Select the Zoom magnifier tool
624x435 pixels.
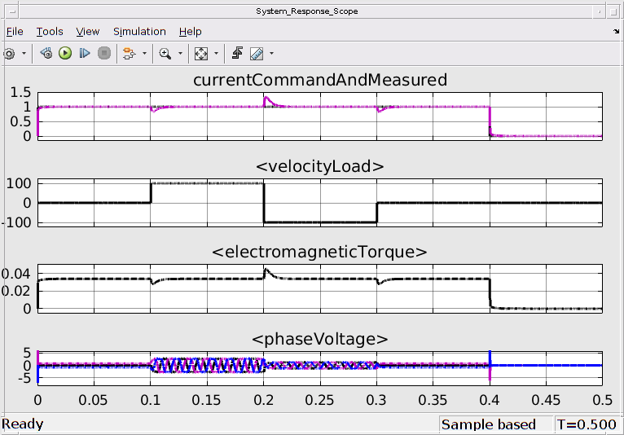click(x=165, y=53)
